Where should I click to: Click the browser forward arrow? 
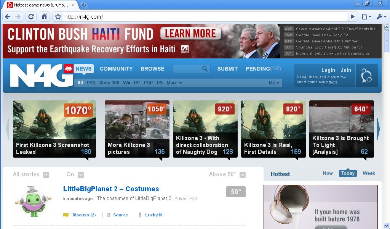tap(18, 17)
